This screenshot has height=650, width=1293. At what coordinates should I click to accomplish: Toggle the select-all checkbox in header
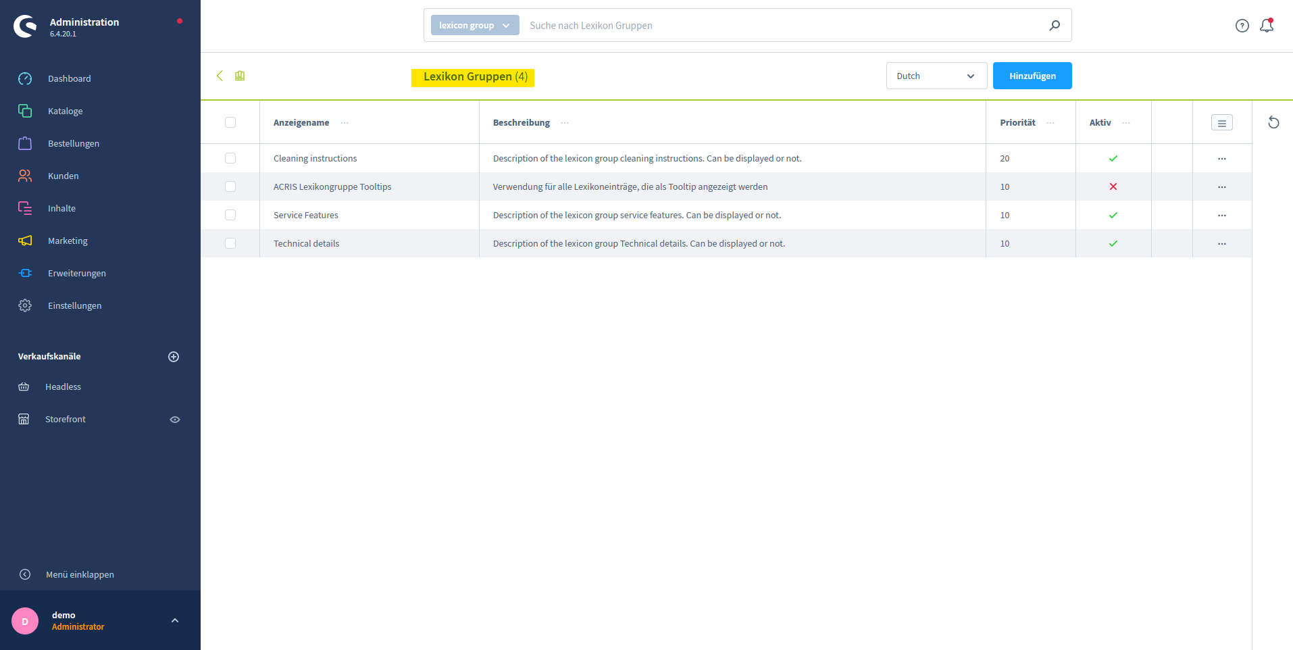pos(230,122)
